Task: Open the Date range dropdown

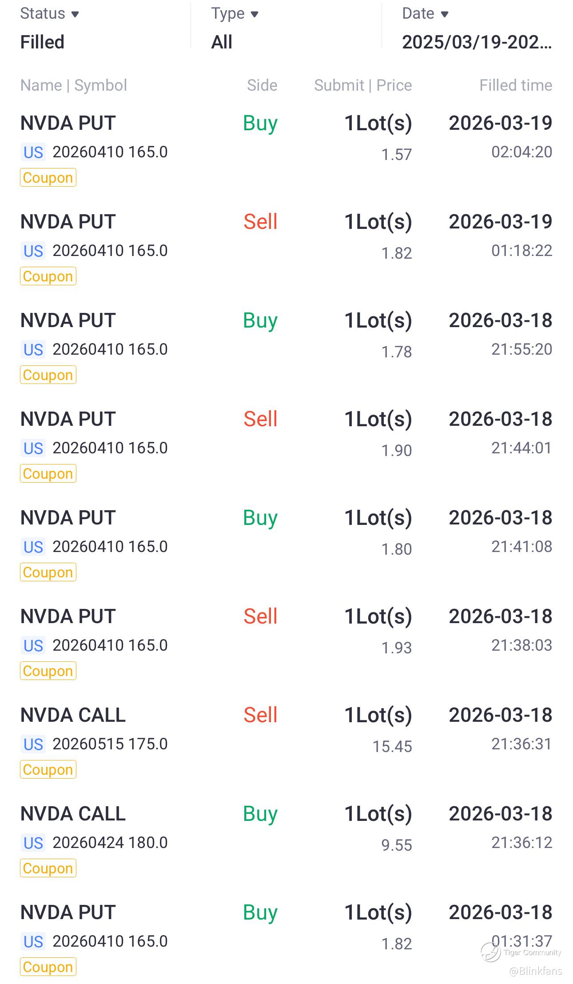Action: (x=425, y=14)
